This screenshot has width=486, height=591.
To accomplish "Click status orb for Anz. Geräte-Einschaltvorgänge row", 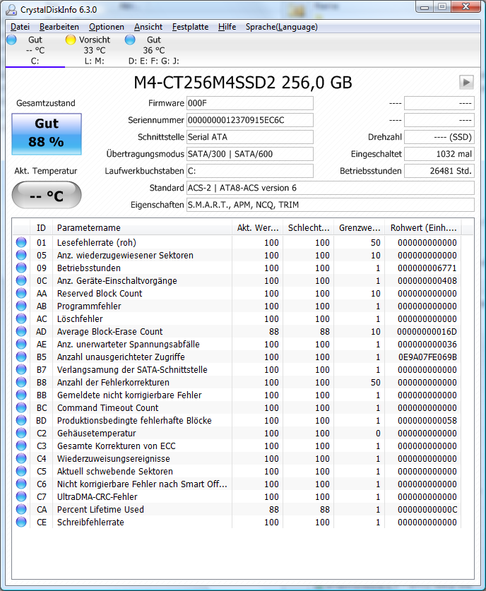I will (x=21, y=280).
